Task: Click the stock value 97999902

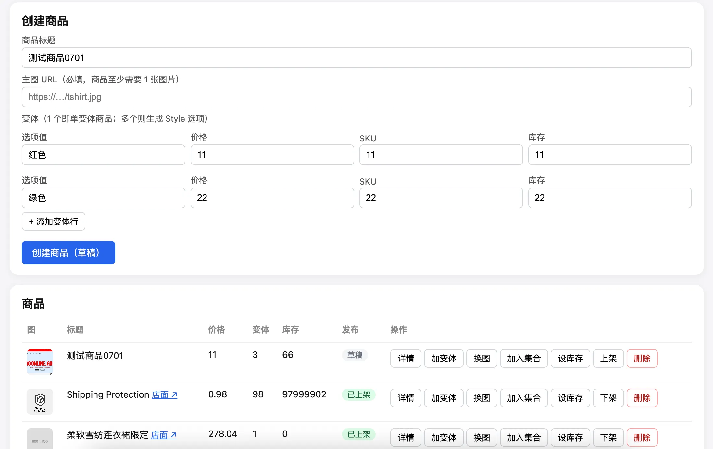Action: tap(304, 394)
